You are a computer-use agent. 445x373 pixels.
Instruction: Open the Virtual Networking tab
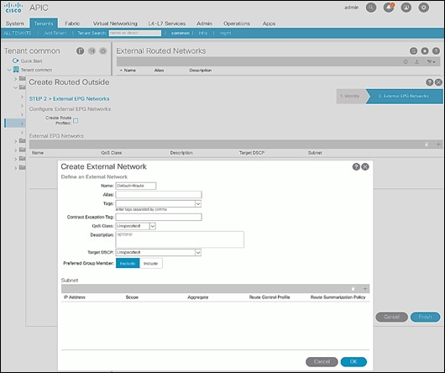click(115, 24)
